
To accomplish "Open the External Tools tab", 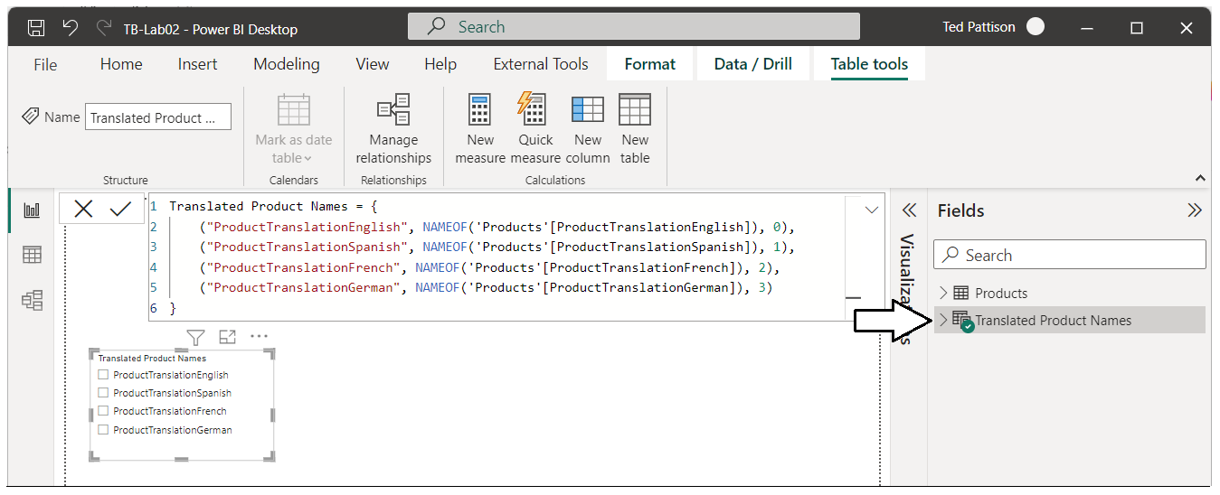I will 541,64.
